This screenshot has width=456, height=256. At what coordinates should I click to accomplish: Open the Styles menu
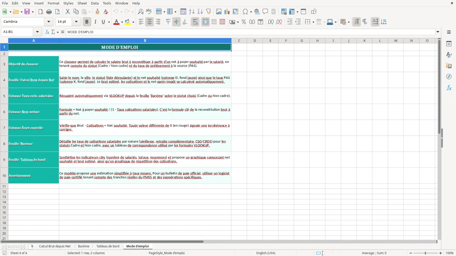68,3
